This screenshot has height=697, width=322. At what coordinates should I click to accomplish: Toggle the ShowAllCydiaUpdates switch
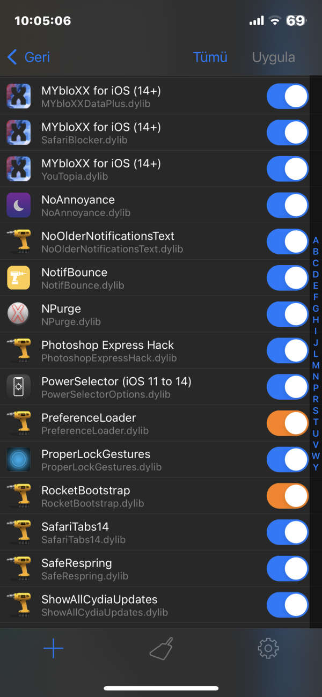tap(287, 605)
